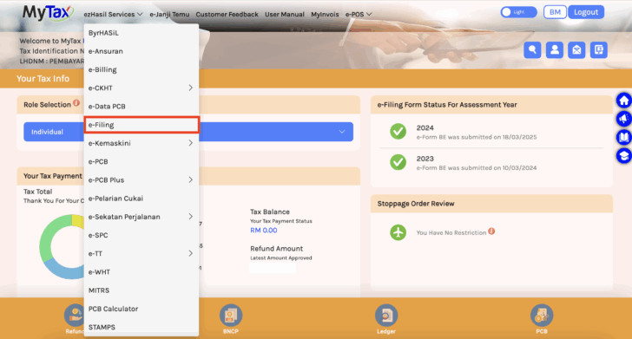632x339 pixels.
Task: Open the user profile icon button
Action: [554, 50]
